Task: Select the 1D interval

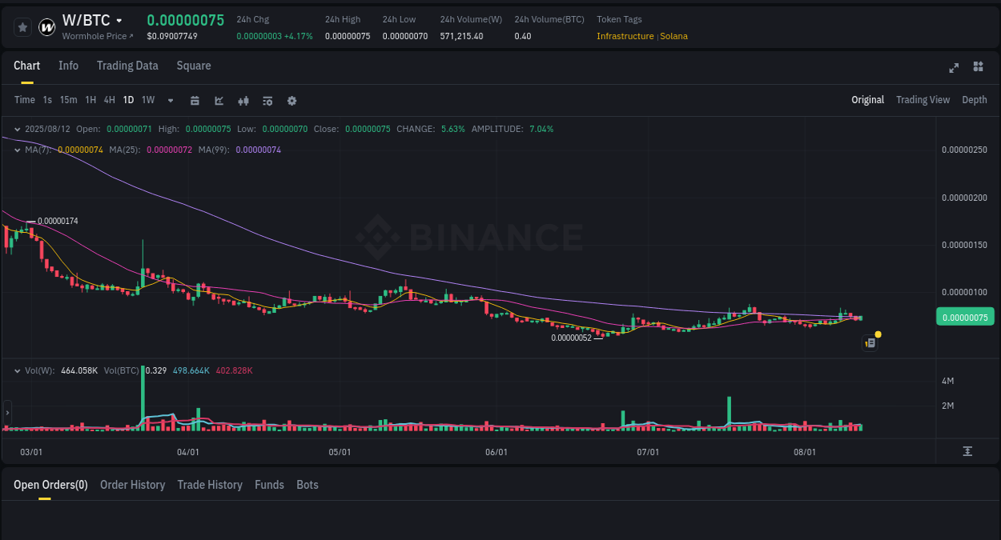Action: [x=128, y=100]
